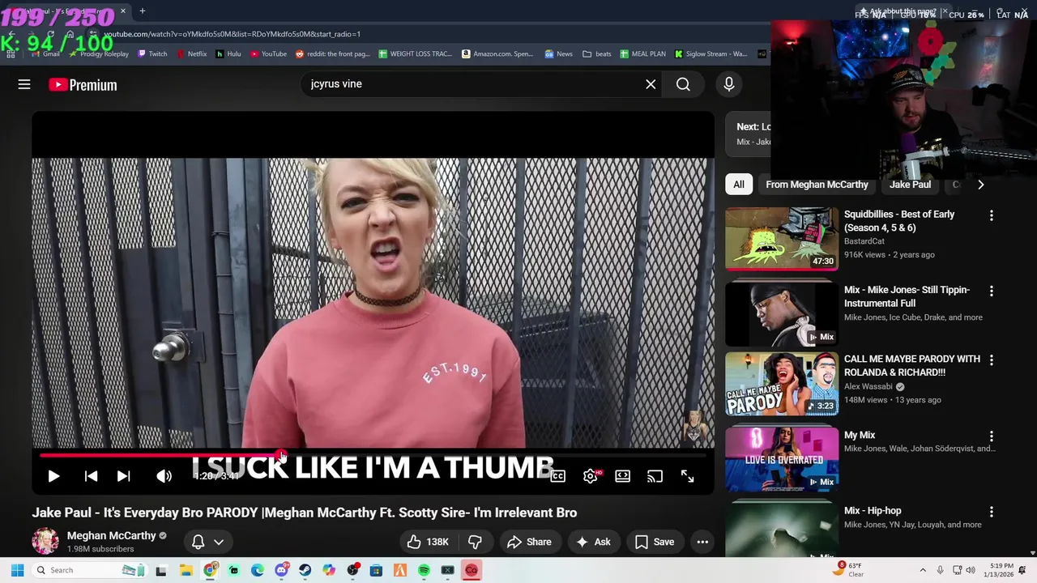Open the YouTube guide hamburger menu

pos(24,84)
